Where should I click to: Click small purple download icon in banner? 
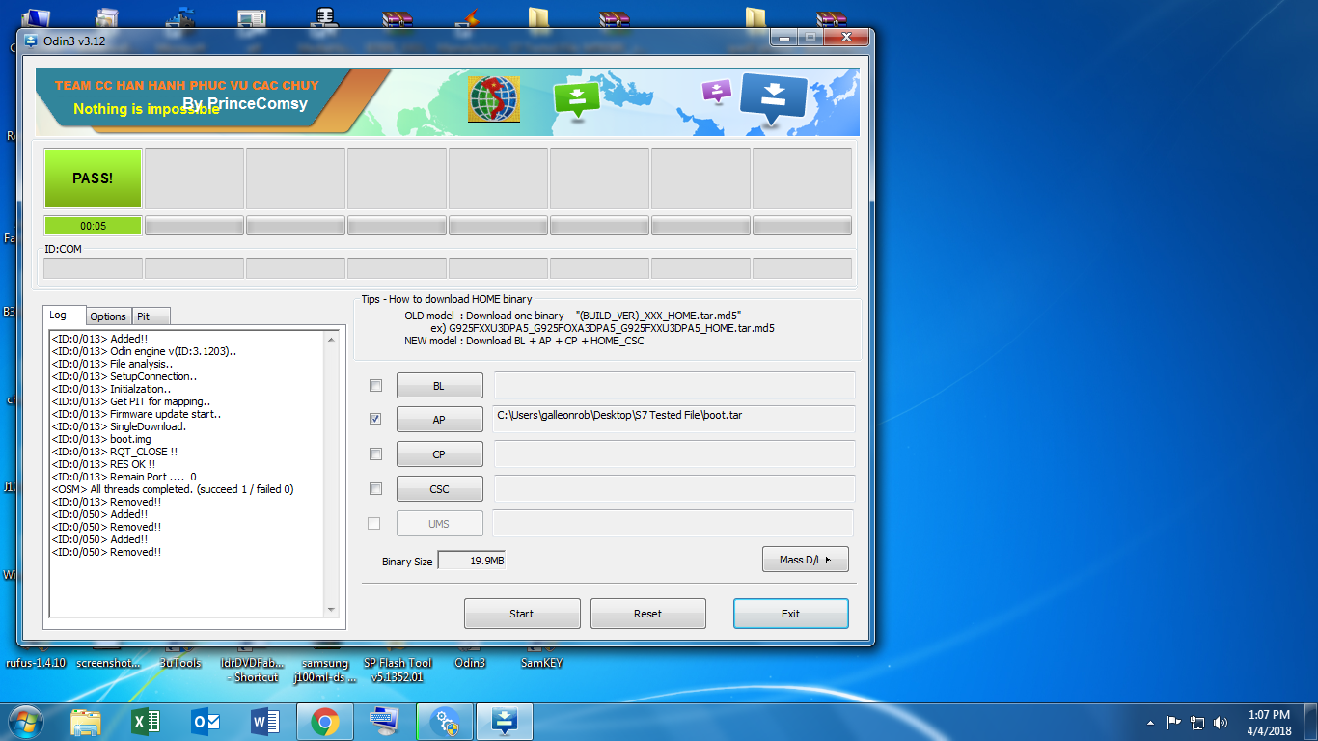tap(717, 92)
